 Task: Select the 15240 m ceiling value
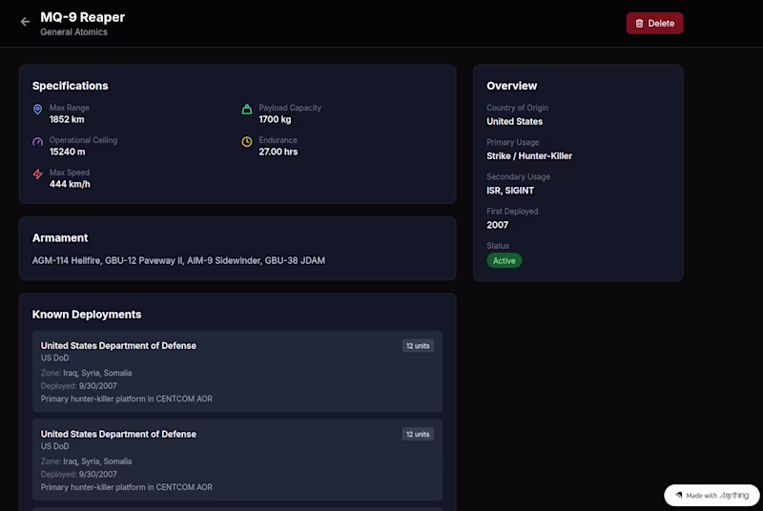tap(67, 152)
